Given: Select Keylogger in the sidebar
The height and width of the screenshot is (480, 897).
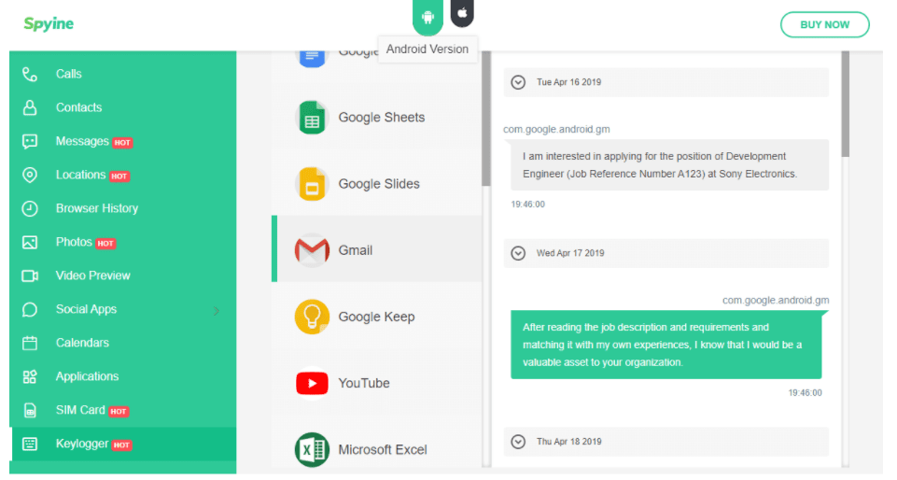Looking at the screenshot, I should pyautogui.click(x=123, y=444).
